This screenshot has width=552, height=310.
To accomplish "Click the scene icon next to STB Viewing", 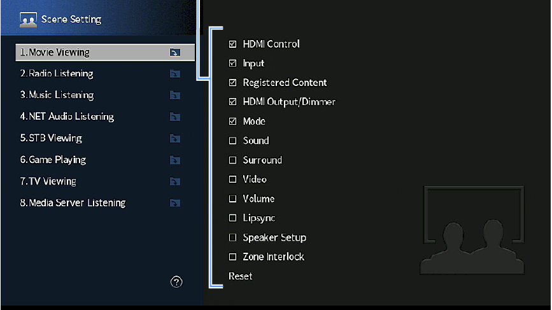I will point(175,139).
